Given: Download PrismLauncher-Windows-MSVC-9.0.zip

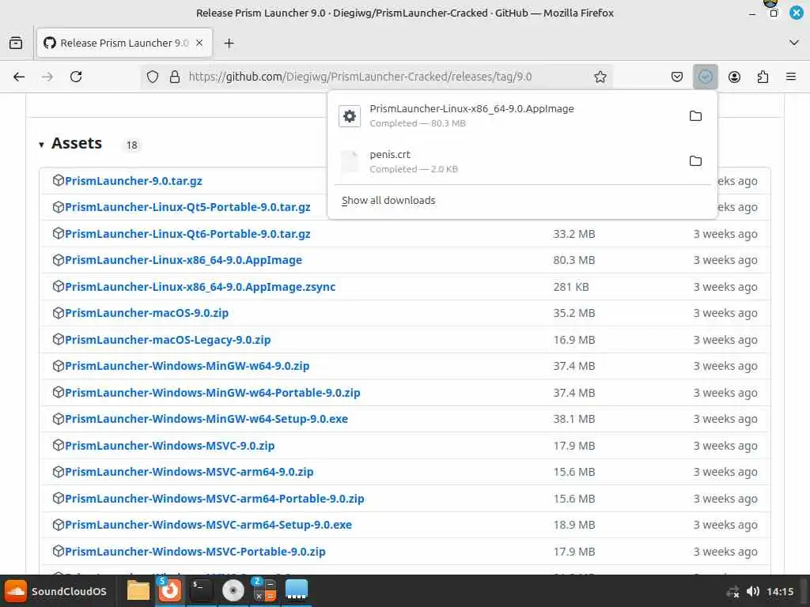Looking at the screenshot, I should click(x=169, y=446).
